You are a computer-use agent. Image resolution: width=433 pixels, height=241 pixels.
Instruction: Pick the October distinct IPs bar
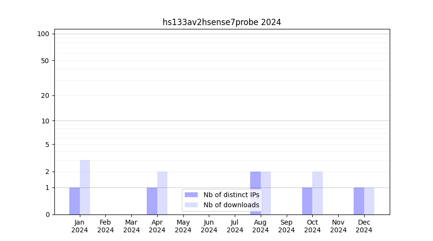point(307,201)
